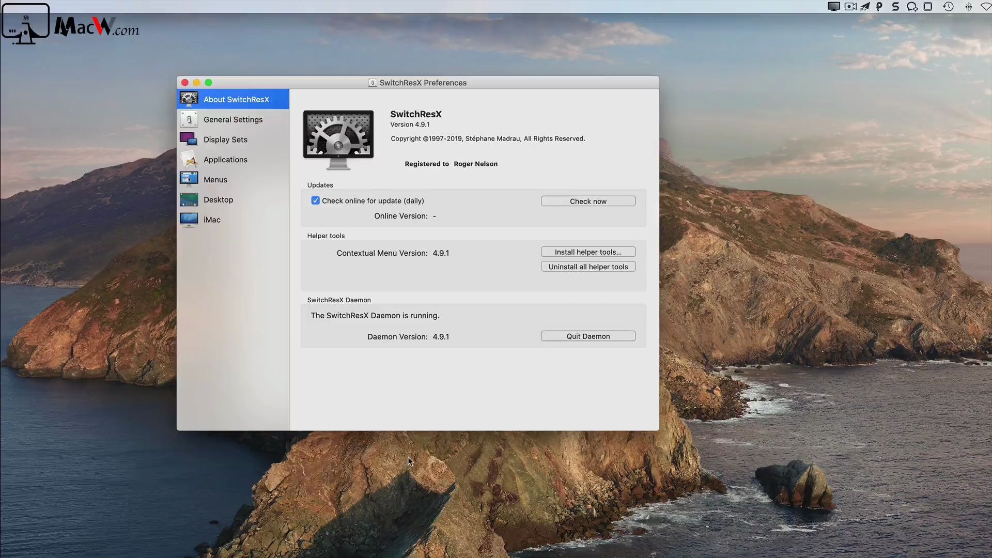Click the Display Sets monitor icon
Viewport: 992px width, 558px height.
[x=188, y=138]
